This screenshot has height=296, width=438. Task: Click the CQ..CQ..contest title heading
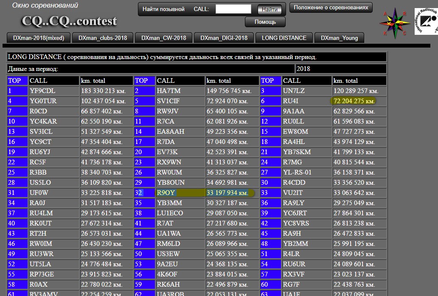click(69, 21)
